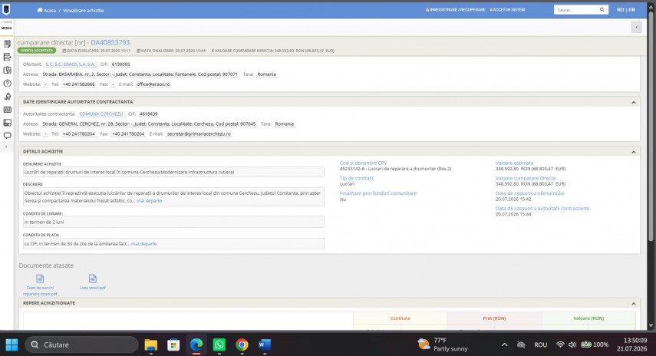Open the Caiet de sarcini PDF document icon

(40, 279)
